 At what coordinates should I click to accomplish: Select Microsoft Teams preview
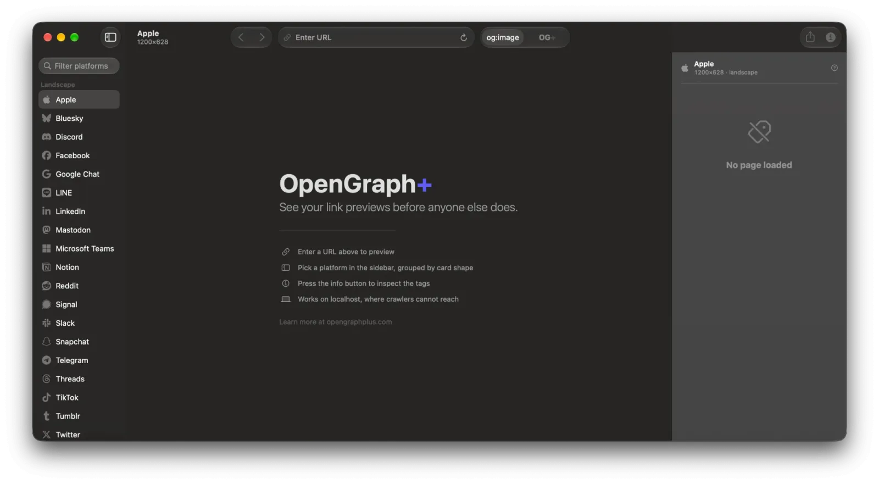[x=79, y=249]
